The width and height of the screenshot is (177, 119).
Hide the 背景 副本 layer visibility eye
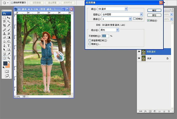point(139,52)
